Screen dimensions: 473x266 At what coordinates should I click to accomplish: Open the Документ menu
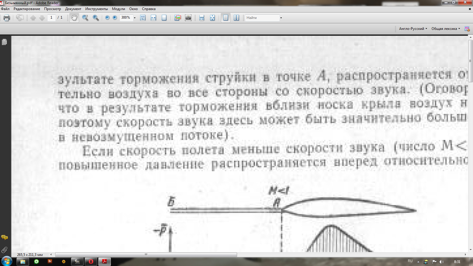coord(73,9)
